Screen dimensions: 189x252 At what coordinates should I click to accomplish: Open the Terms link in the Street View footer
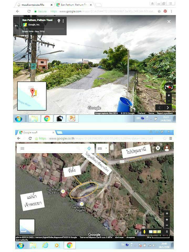pos(151,113)
